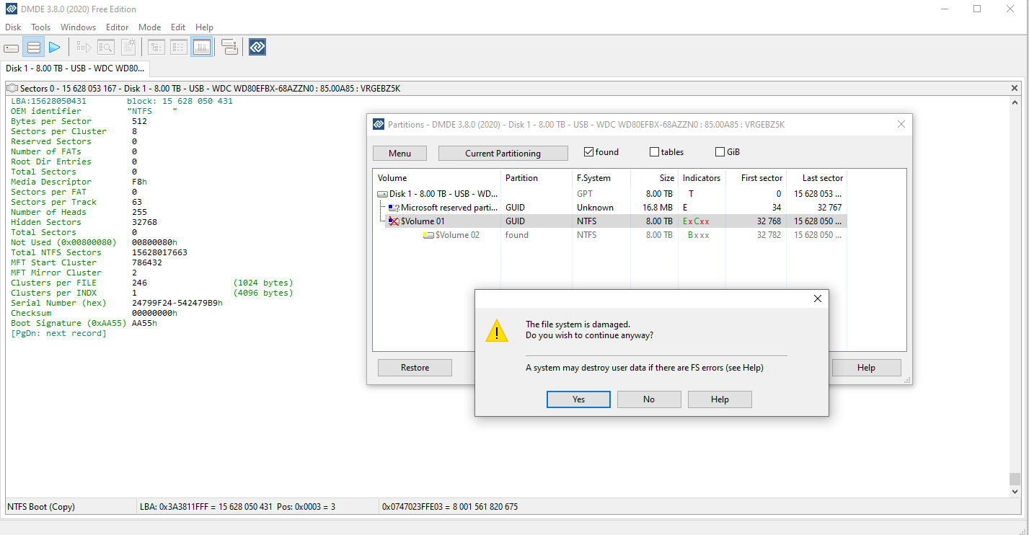The height and width of the screenshot is (535, 1029).
Task: Click the disk icon beside Sectors title
Action: pyautogui.click(x=13, y=89)
